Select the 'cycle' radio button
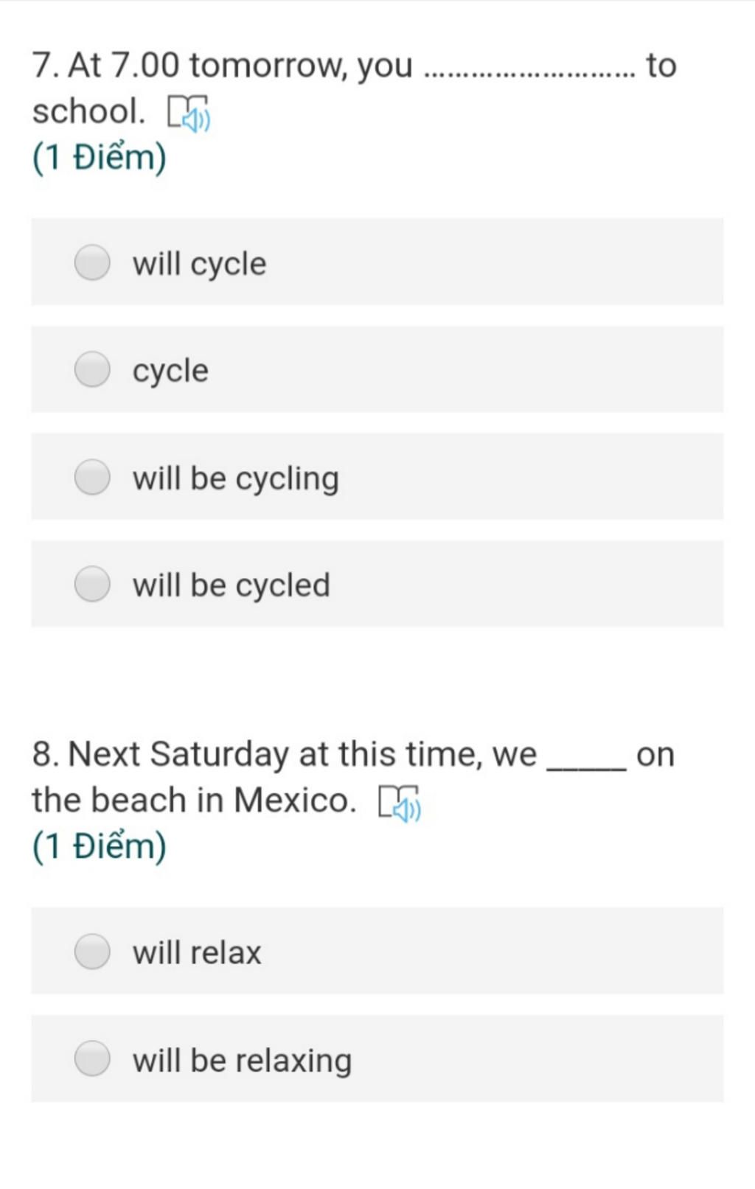Screen dimensions: 755x1189 92,369
